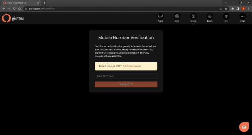Open the invest plant icon
The image size is (252, 135).
click(x=193, y=16)
